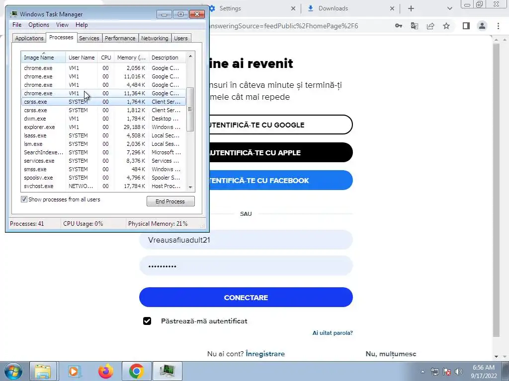Click the browser page vertical scrollbar
The image size is (509, 381).
(496, 190)
